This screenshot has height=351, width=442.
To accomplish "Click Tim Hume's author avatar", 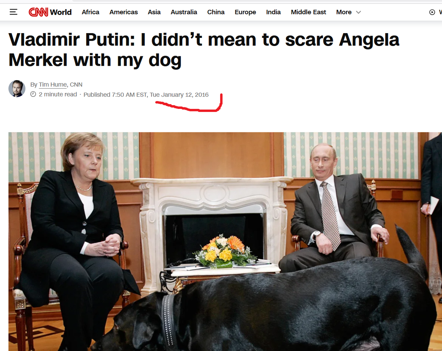I will (x=17, y=89).
